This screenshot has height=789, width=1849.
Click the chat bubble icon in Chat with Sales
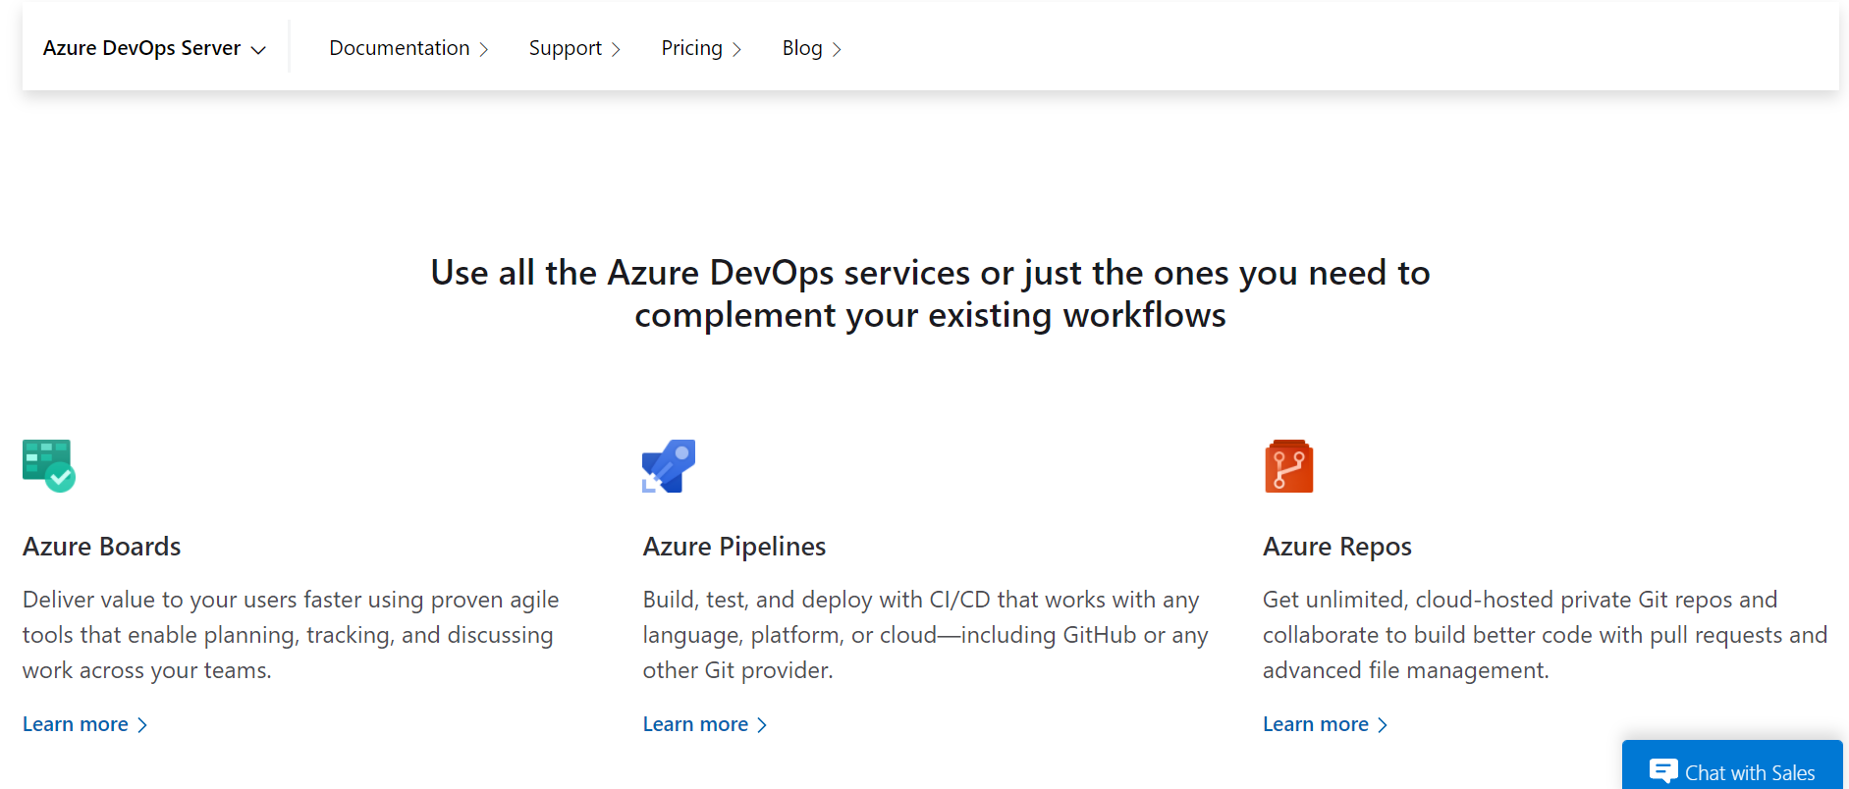pos(1663,771)
